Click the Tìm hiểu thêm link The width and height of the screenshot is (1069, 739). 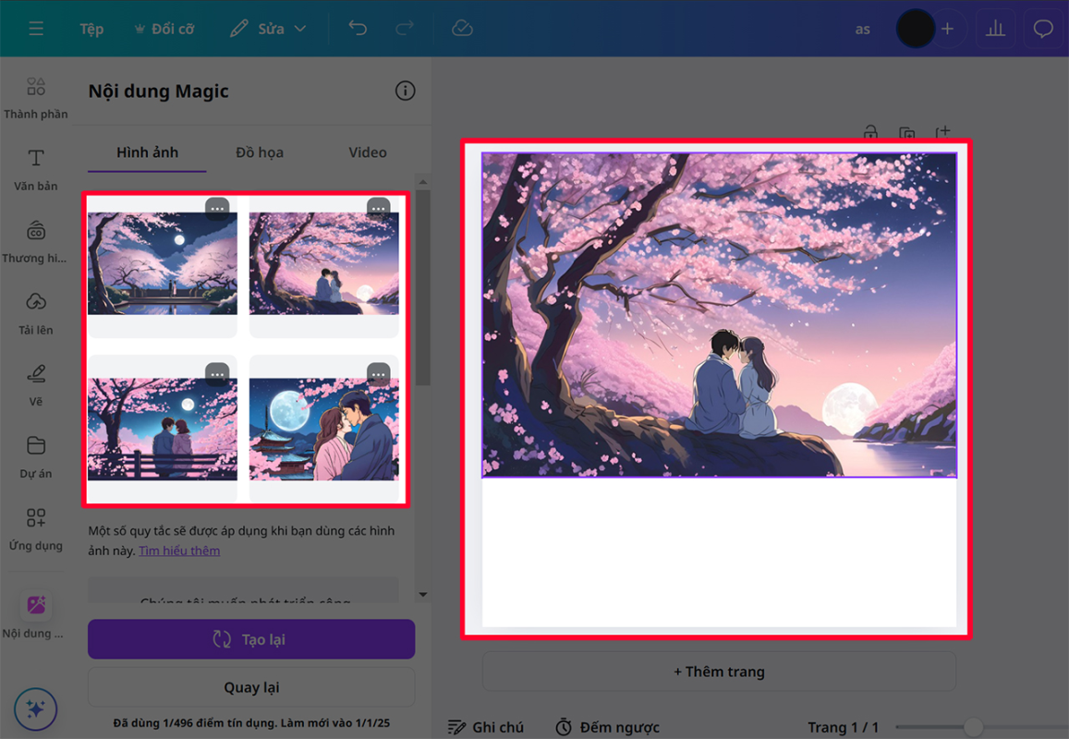click(179, 551)
